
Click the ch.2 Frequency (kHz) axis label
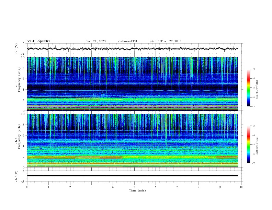tap(18, 136)
